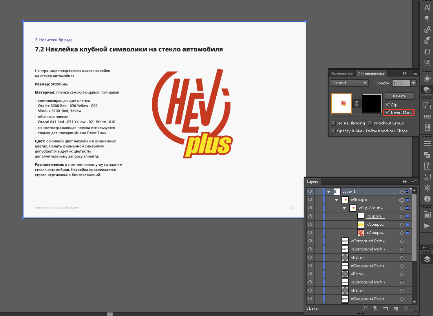Hide the <Group> row via eye icon
Image resolution: width=433 pixels, height=316 pixels.
point(310,200)
